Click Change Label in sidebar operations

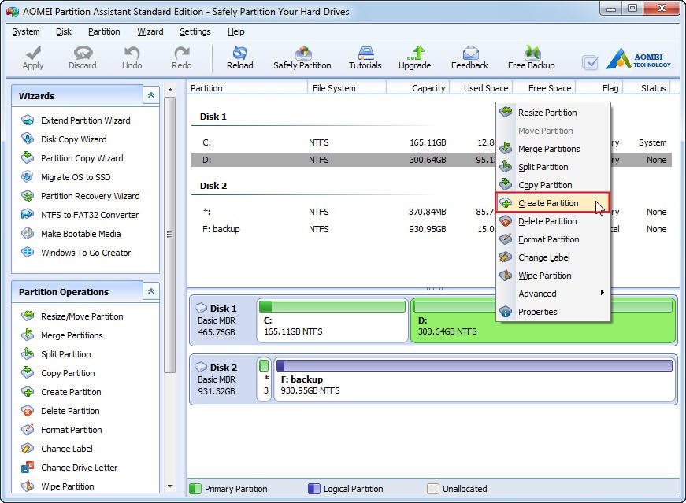click(x=57, y=449)
